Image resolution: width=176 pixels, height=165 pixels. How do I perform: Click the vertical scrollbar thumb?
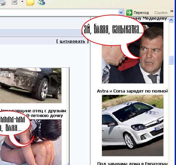(171, 60)
